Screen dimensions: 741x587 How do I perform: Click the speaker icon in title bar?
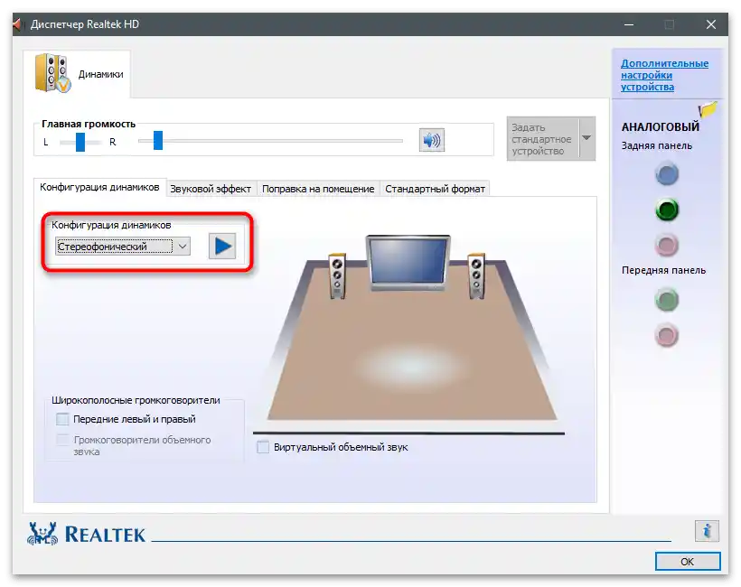(17, 24)
